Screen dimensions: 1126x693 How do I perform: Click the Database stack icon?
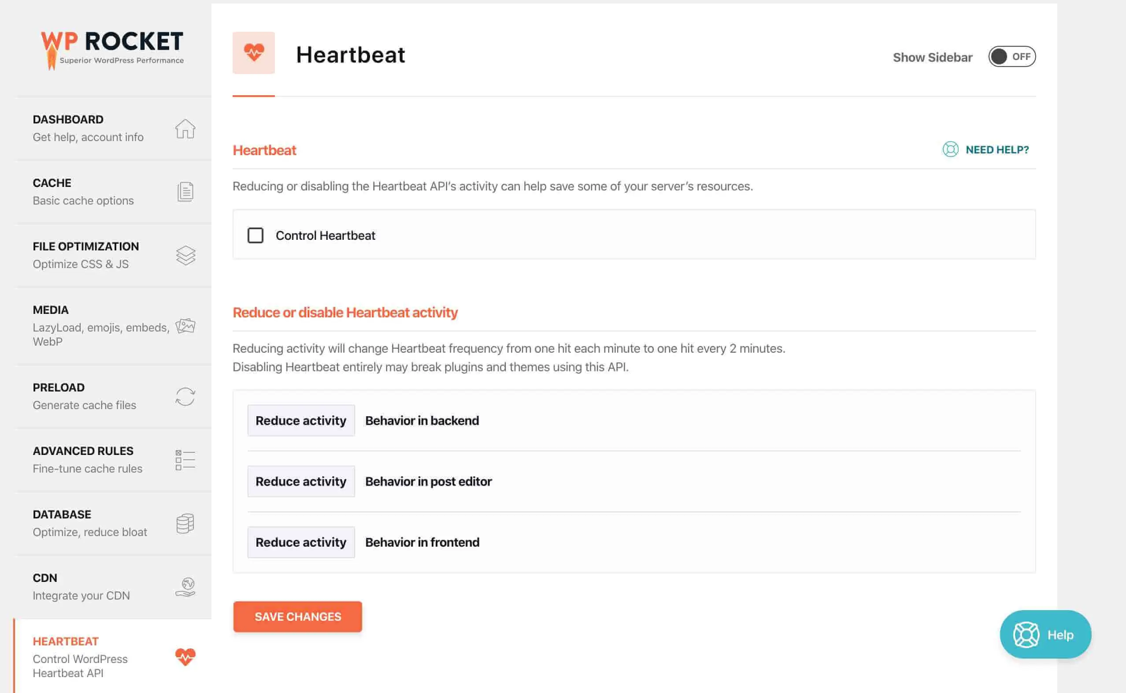(x=185, y=523)
